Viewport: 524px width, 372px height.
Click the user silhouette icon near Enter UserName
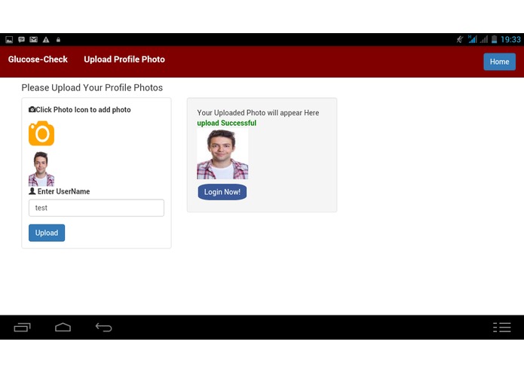(x=32, y=191)
